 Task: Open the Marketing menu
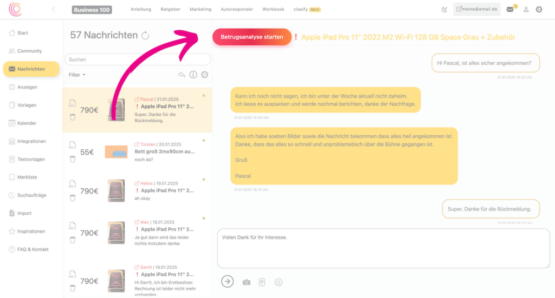pos(201,10)
